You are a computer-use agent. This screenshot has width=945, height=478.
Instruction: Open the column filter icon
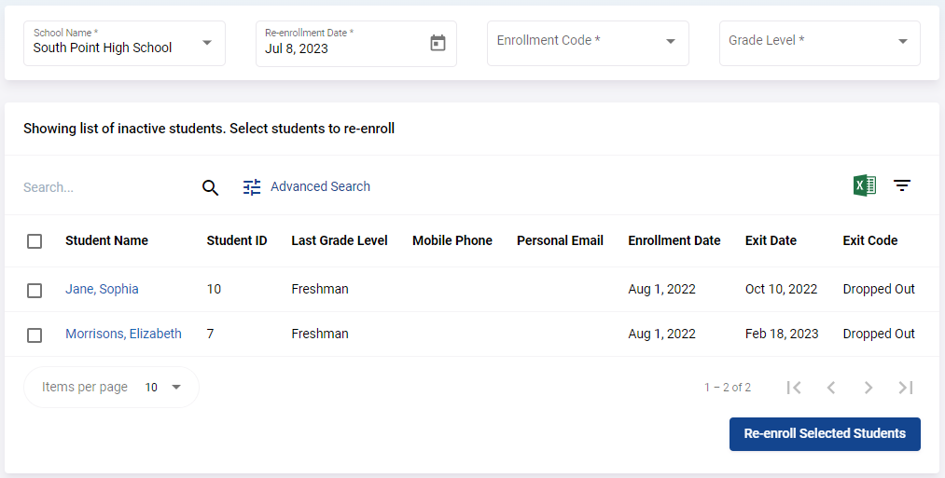pos(901,185)
